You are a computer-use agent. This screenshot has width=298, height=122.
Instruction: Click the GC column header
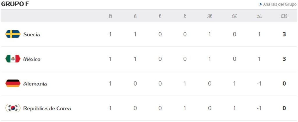235,16
